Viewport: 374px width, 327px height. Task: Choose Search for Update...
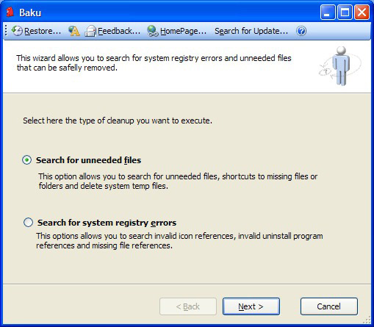point(251,31)
